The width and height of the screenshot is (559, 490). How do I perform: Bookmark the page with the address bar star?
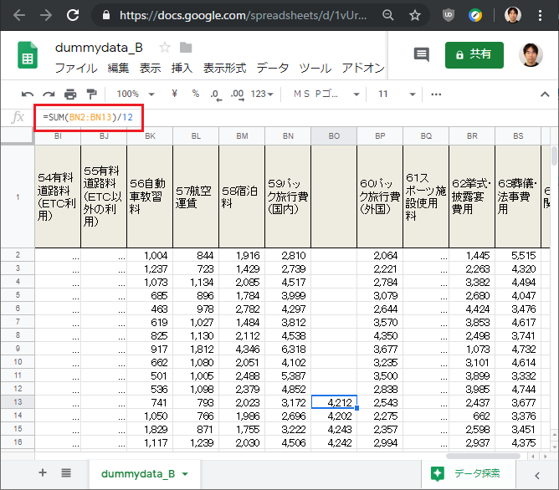click(x=414, y=15)
